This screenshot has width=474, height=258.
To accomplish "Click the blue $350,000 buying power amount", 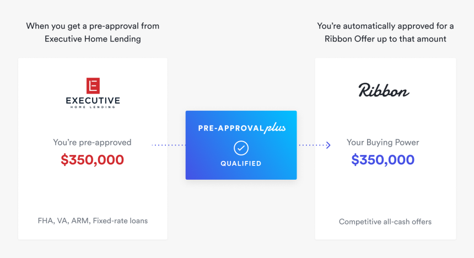I will coord(383,160).
